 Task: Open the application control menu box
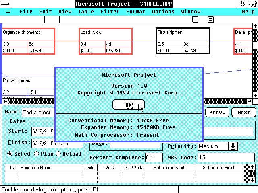tap(5, 4)
